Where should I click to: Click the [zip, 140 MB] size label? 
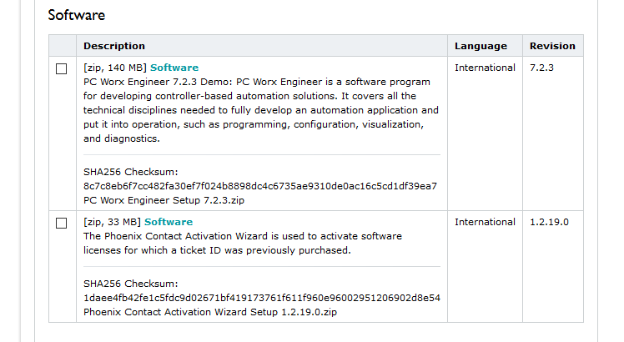tap(115, 68)
